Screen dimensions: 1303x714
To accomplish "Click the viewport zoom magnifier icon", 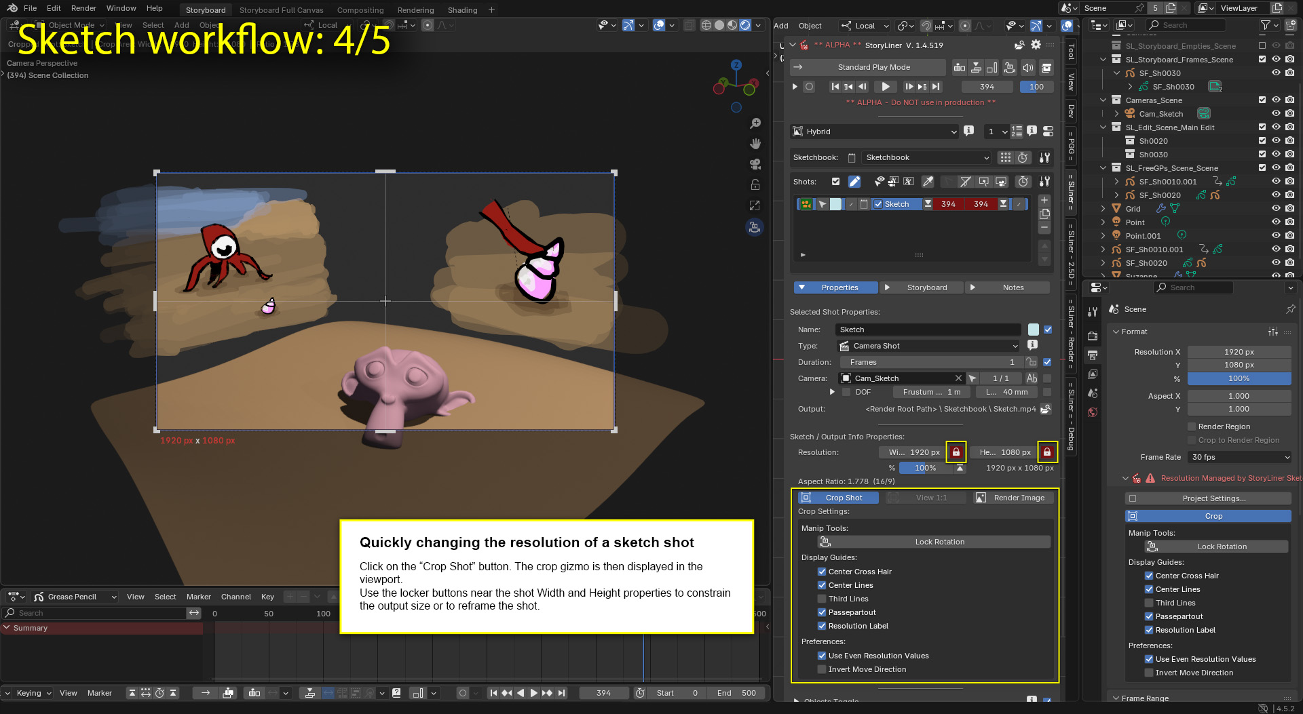I will coord(755,123).
